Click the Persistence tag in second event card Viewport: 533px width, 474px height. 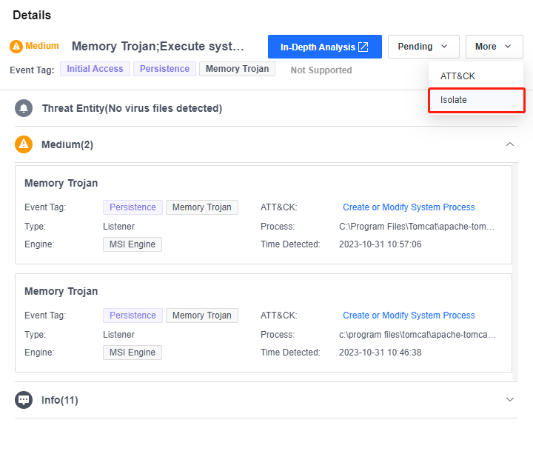point(133,316)
